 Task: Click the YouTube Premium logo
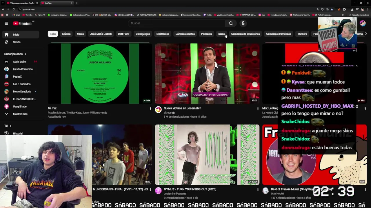tap(22, 23)
